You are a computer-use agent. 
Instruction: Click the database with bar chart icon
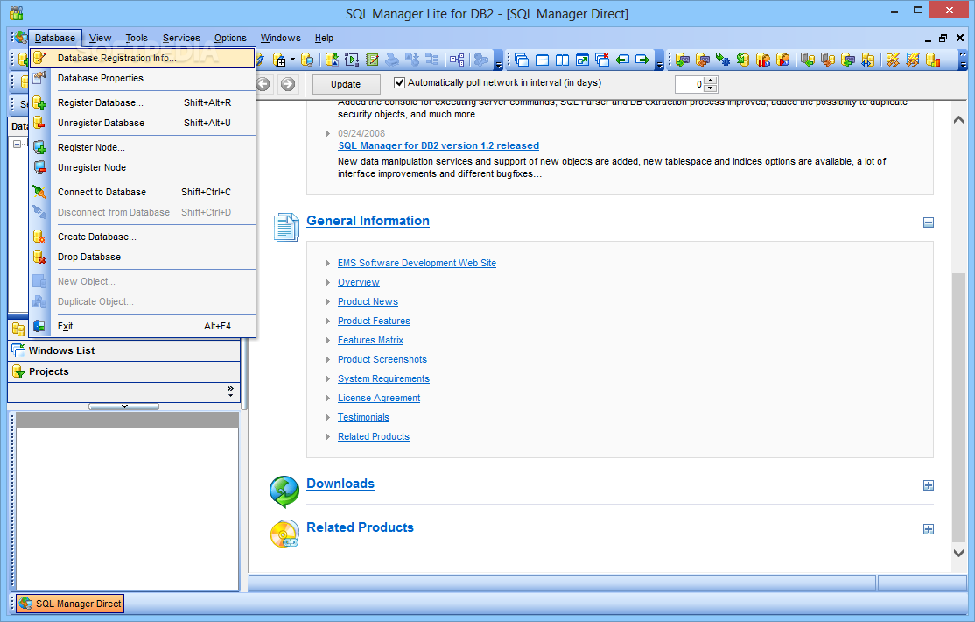coord(933,60)
